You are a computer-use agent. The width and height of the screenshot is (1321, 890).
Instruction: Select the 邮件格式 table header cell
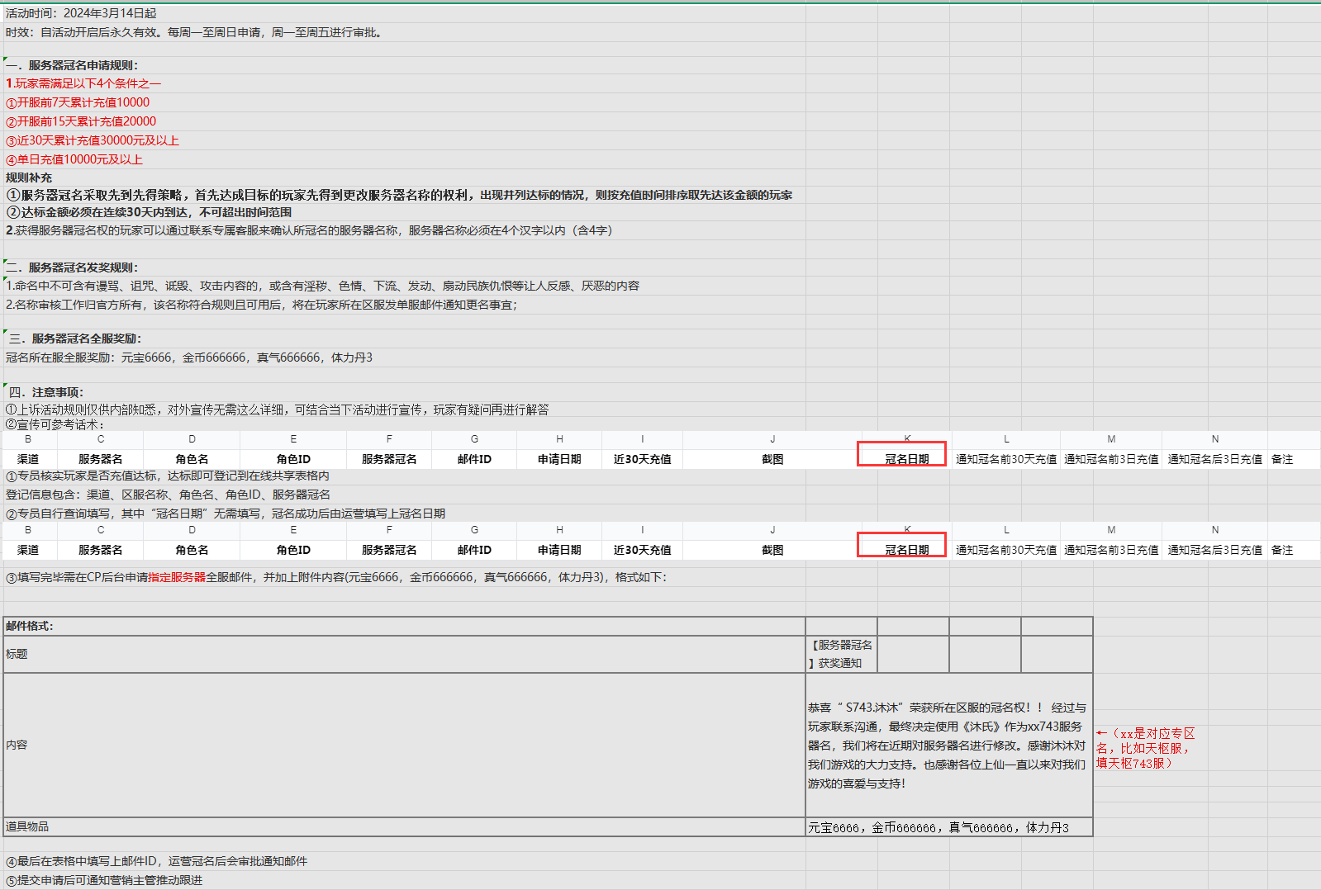coord(30,626)
